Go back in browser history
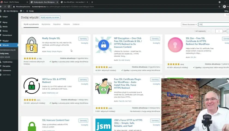The image size is (229, 131). tap(1, 7)
